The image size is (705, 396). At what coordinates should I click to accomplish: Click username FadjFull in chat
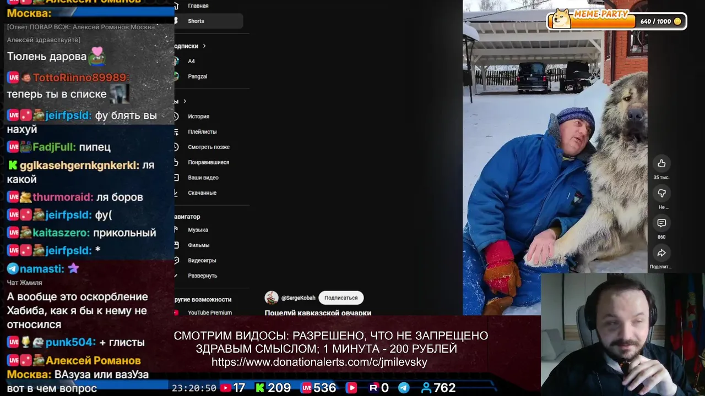53,147
